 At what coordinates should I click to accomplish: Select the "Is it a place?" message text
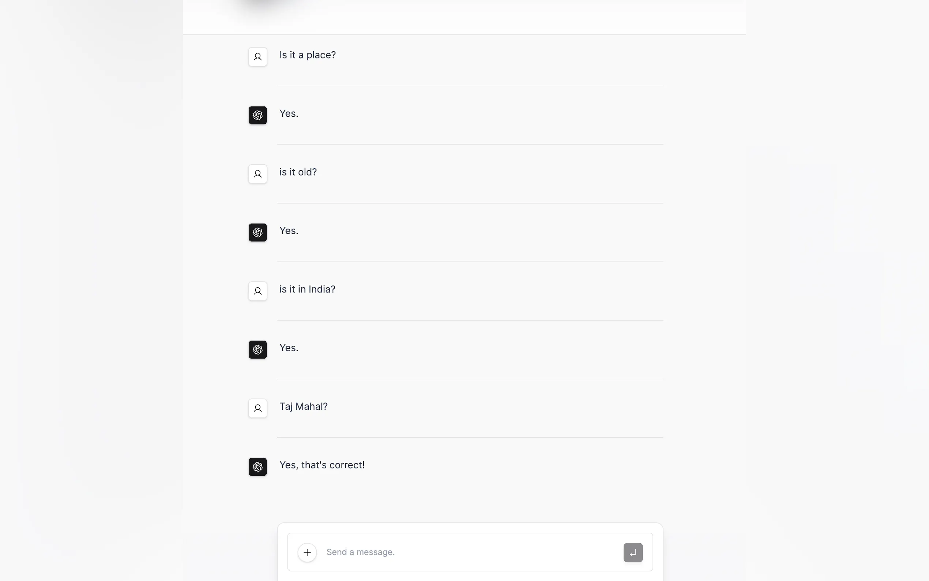tap(307, 55)
